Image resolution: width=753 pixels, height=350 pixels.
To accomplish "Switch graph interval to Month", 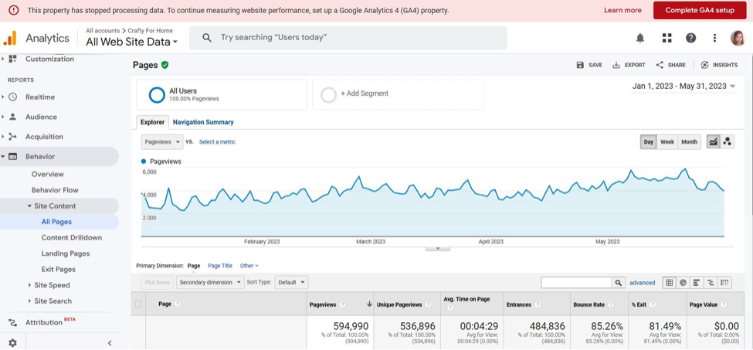I will point(689,142).
